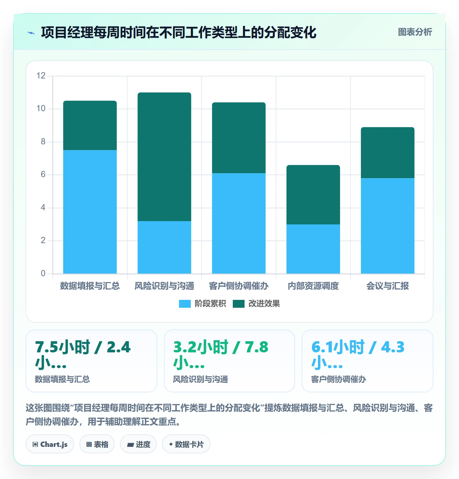Click the blue bar segment for 内部资源调度
459x479 pixels.
(313, 249)
